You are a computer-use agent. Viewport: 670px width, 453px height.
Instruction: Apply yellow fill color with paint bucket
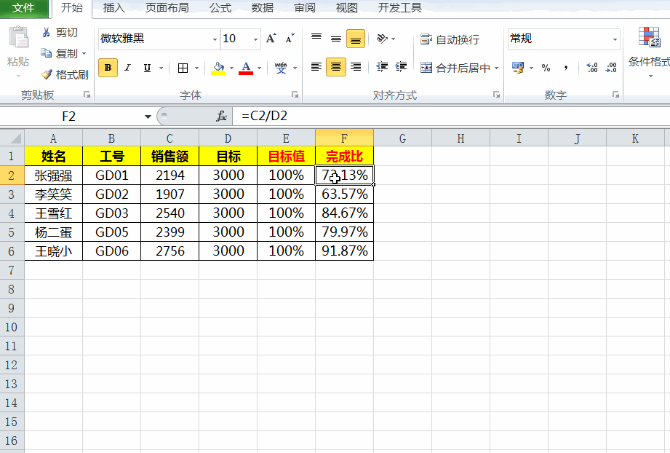point(218,68)
